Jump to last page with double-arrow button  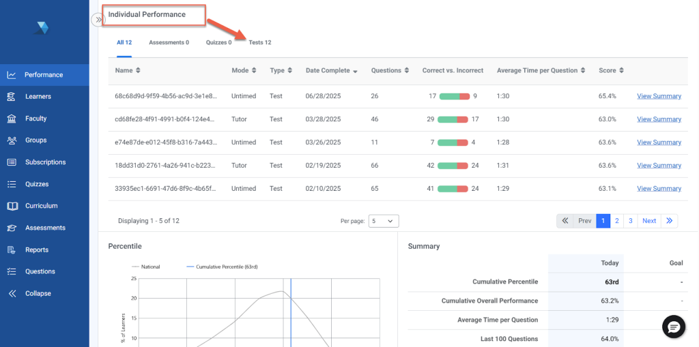tap(670, 221)
